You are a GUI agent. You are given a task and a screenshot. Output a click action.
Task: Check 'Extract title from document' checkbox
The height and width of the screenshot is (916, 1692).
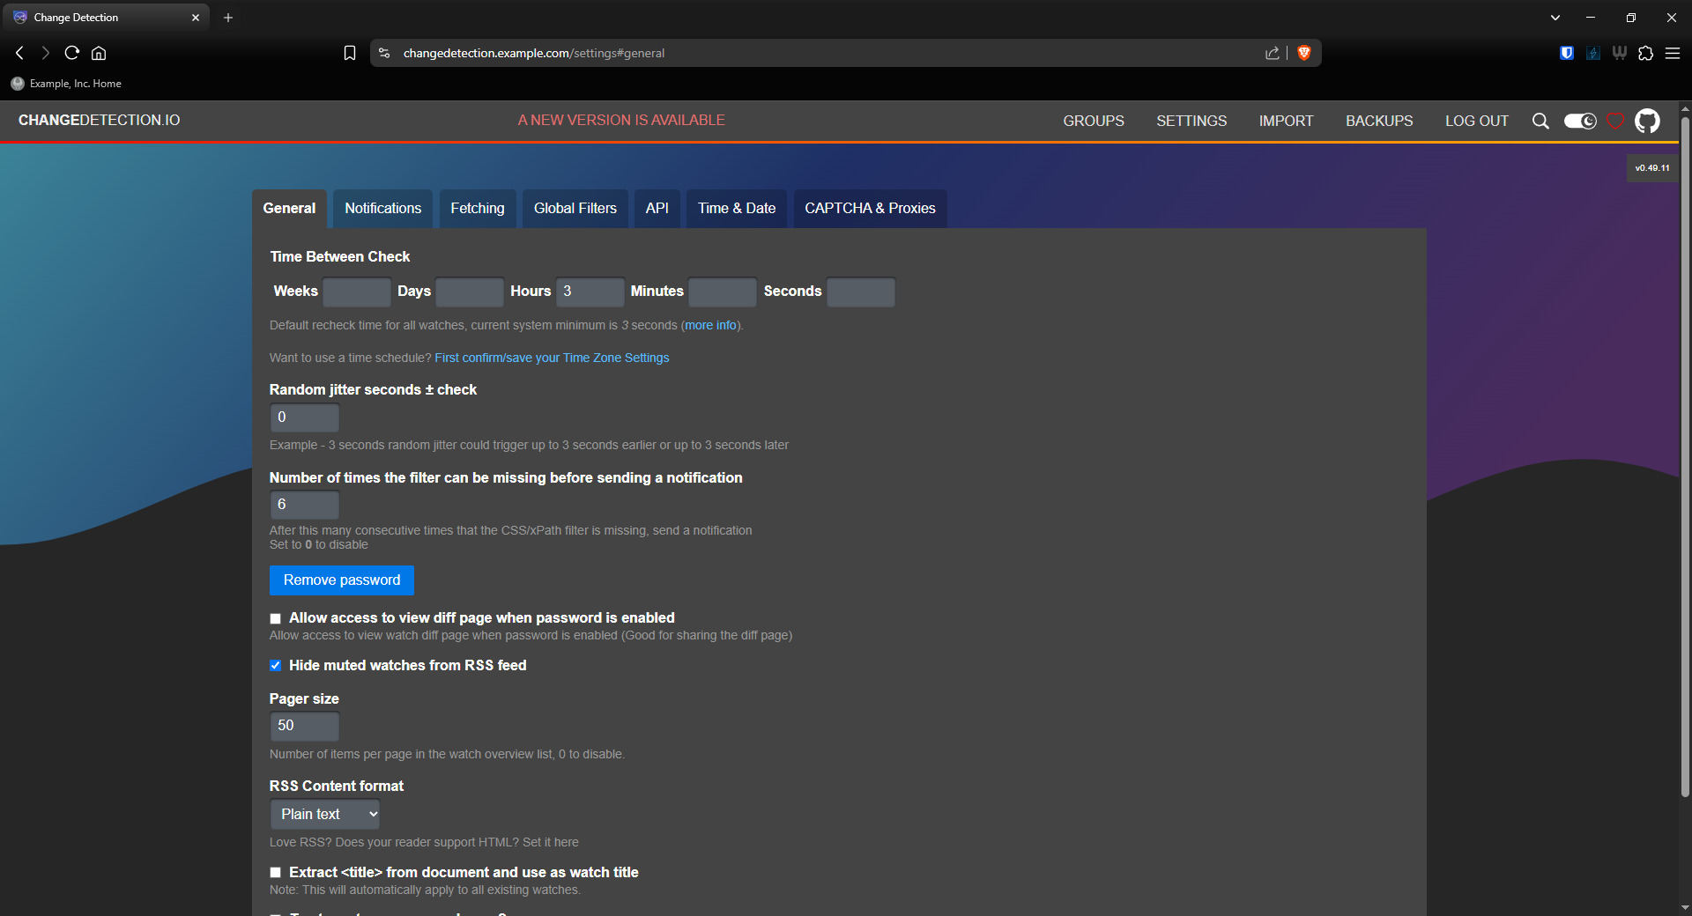(276, 873)
